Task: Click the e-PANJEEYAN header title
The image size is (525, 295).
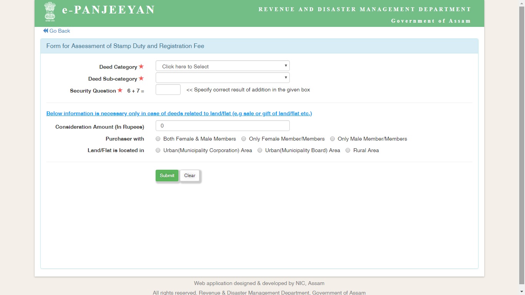Action: (x=108, y=10)
